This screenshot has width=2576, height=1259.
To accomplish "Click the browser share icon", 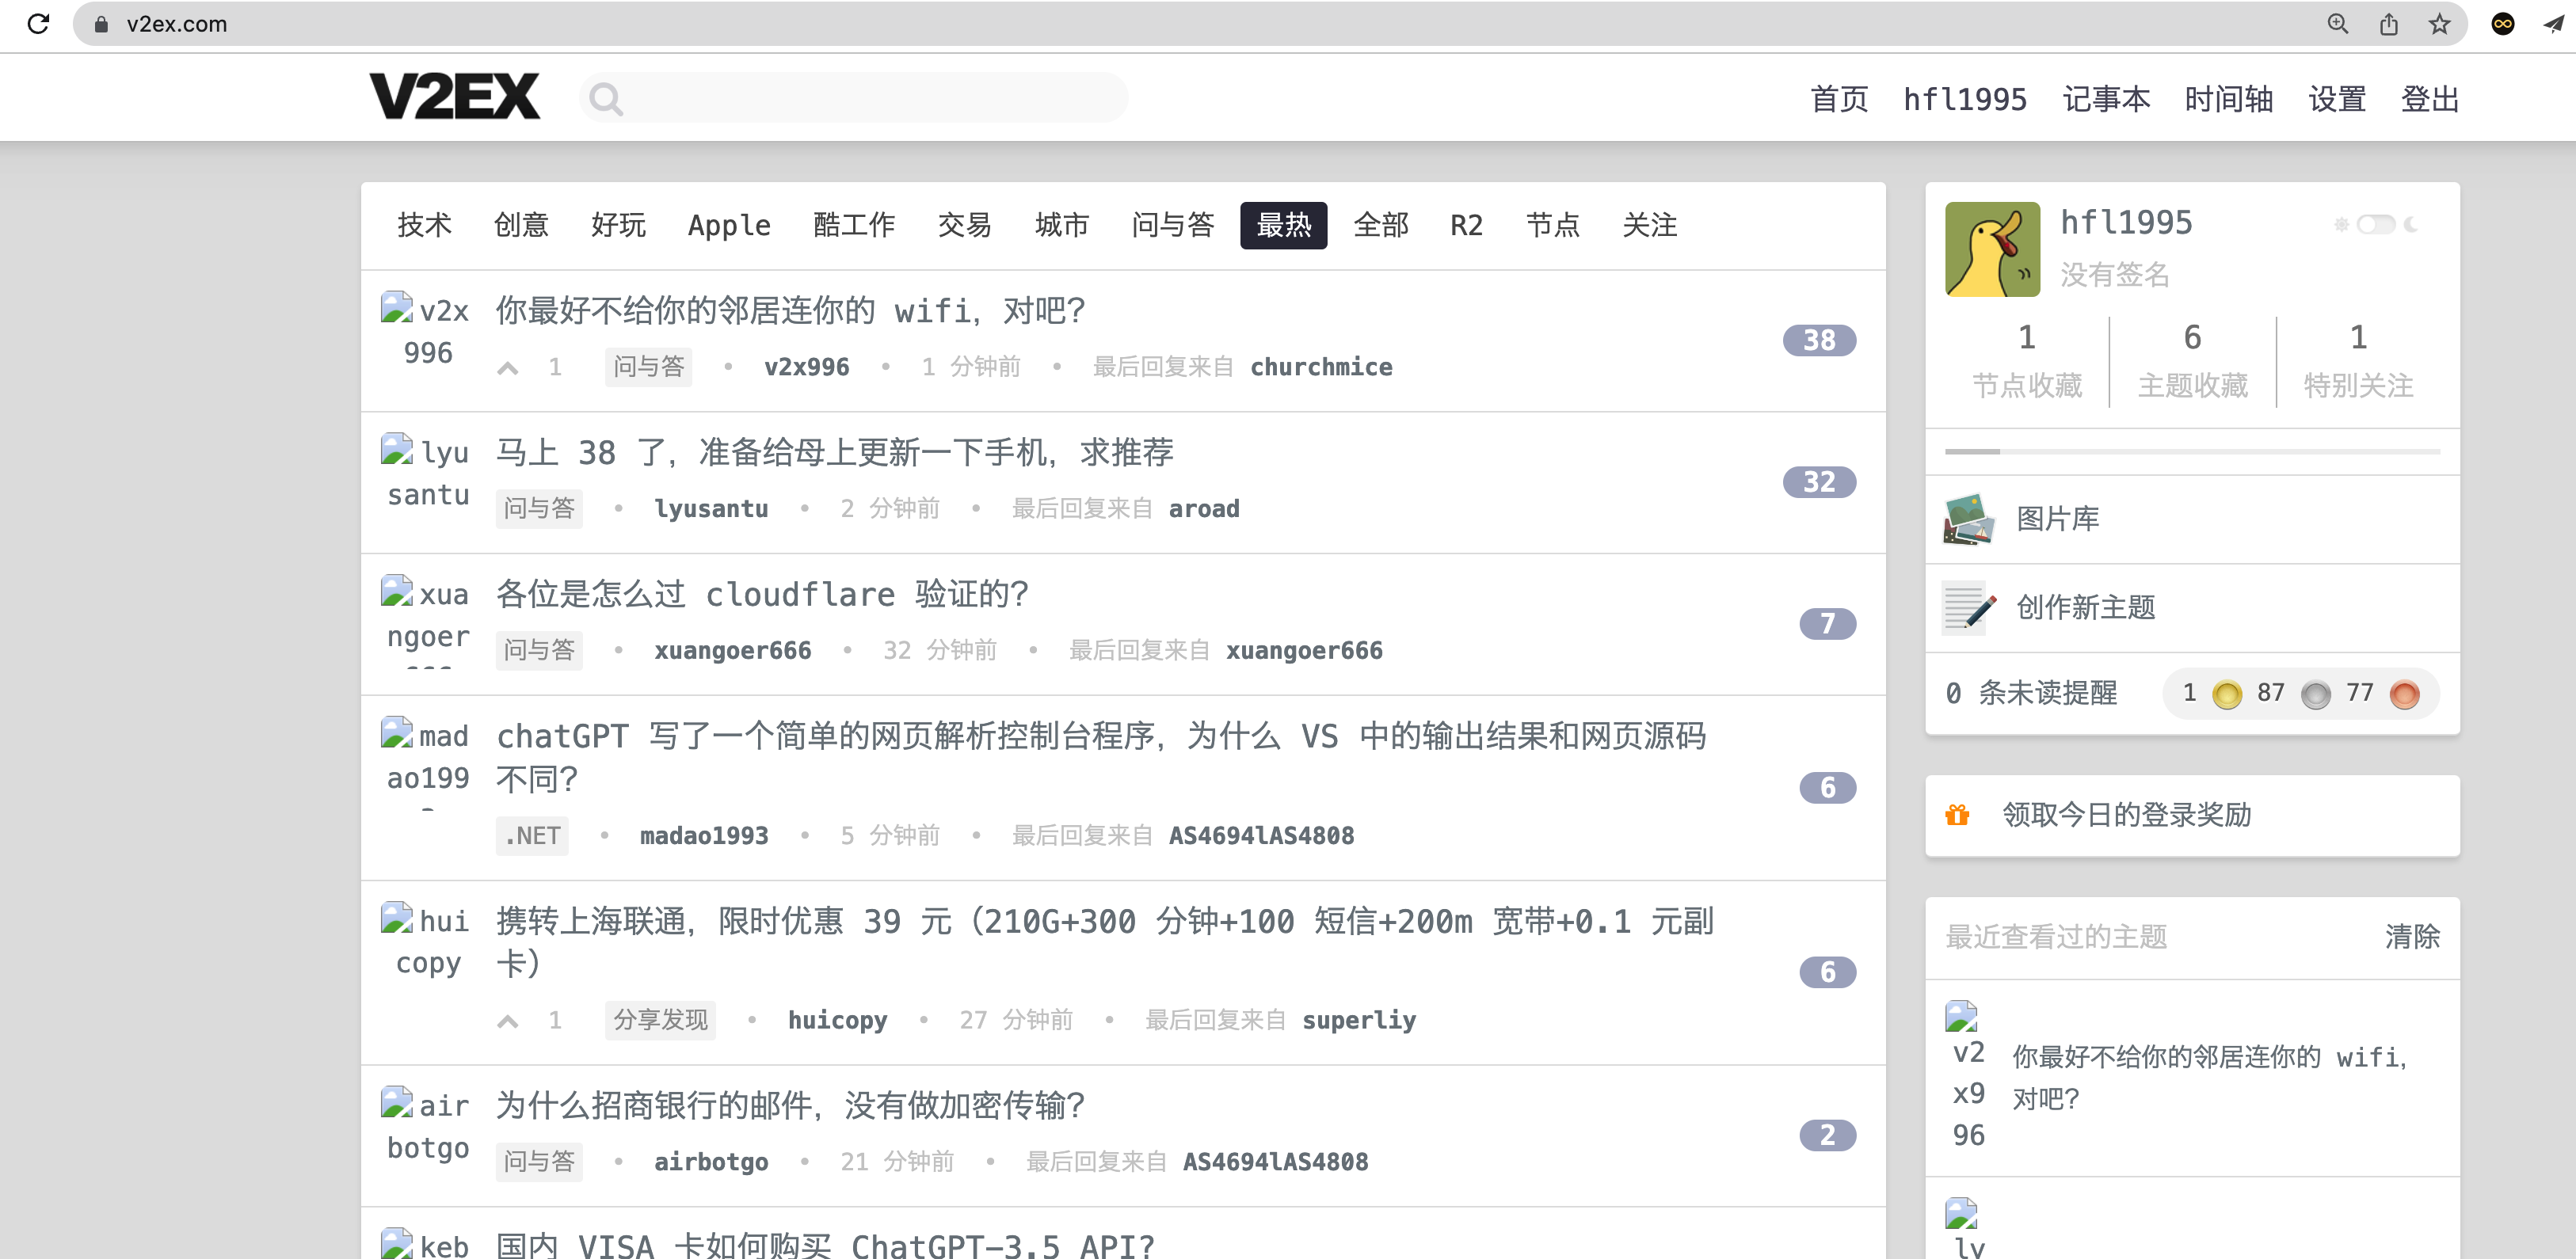I will tap(2389, 23).
